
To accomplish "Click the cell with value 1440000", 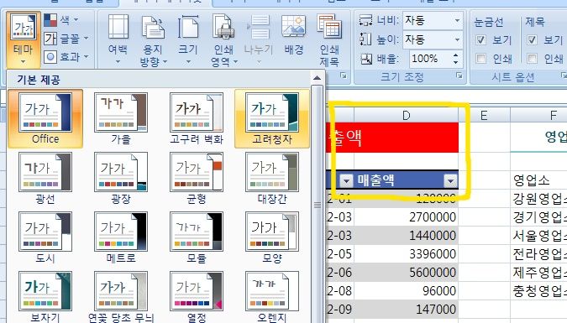I will pos(406,236).
